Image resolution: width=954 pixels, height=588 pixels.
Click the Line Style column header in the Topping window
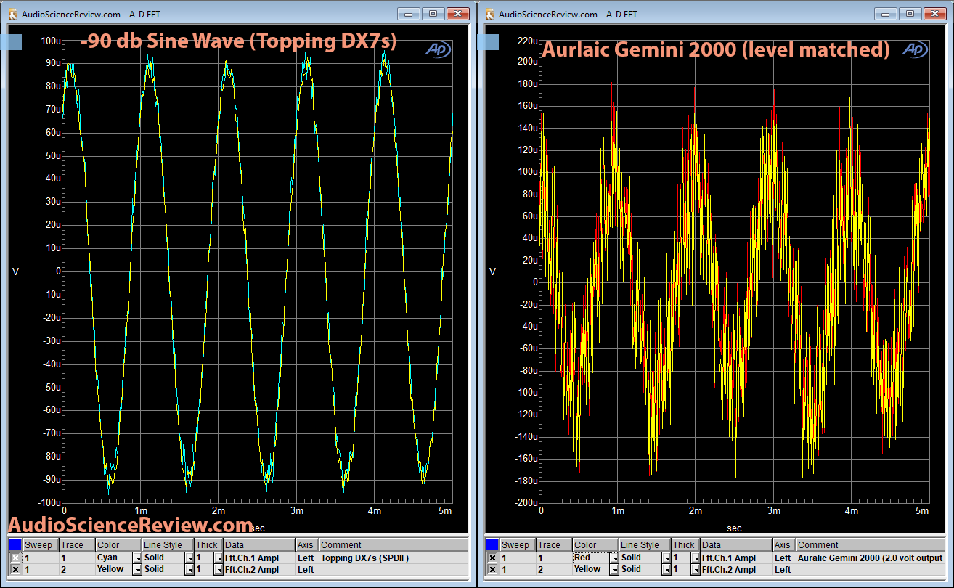(168, 544)
